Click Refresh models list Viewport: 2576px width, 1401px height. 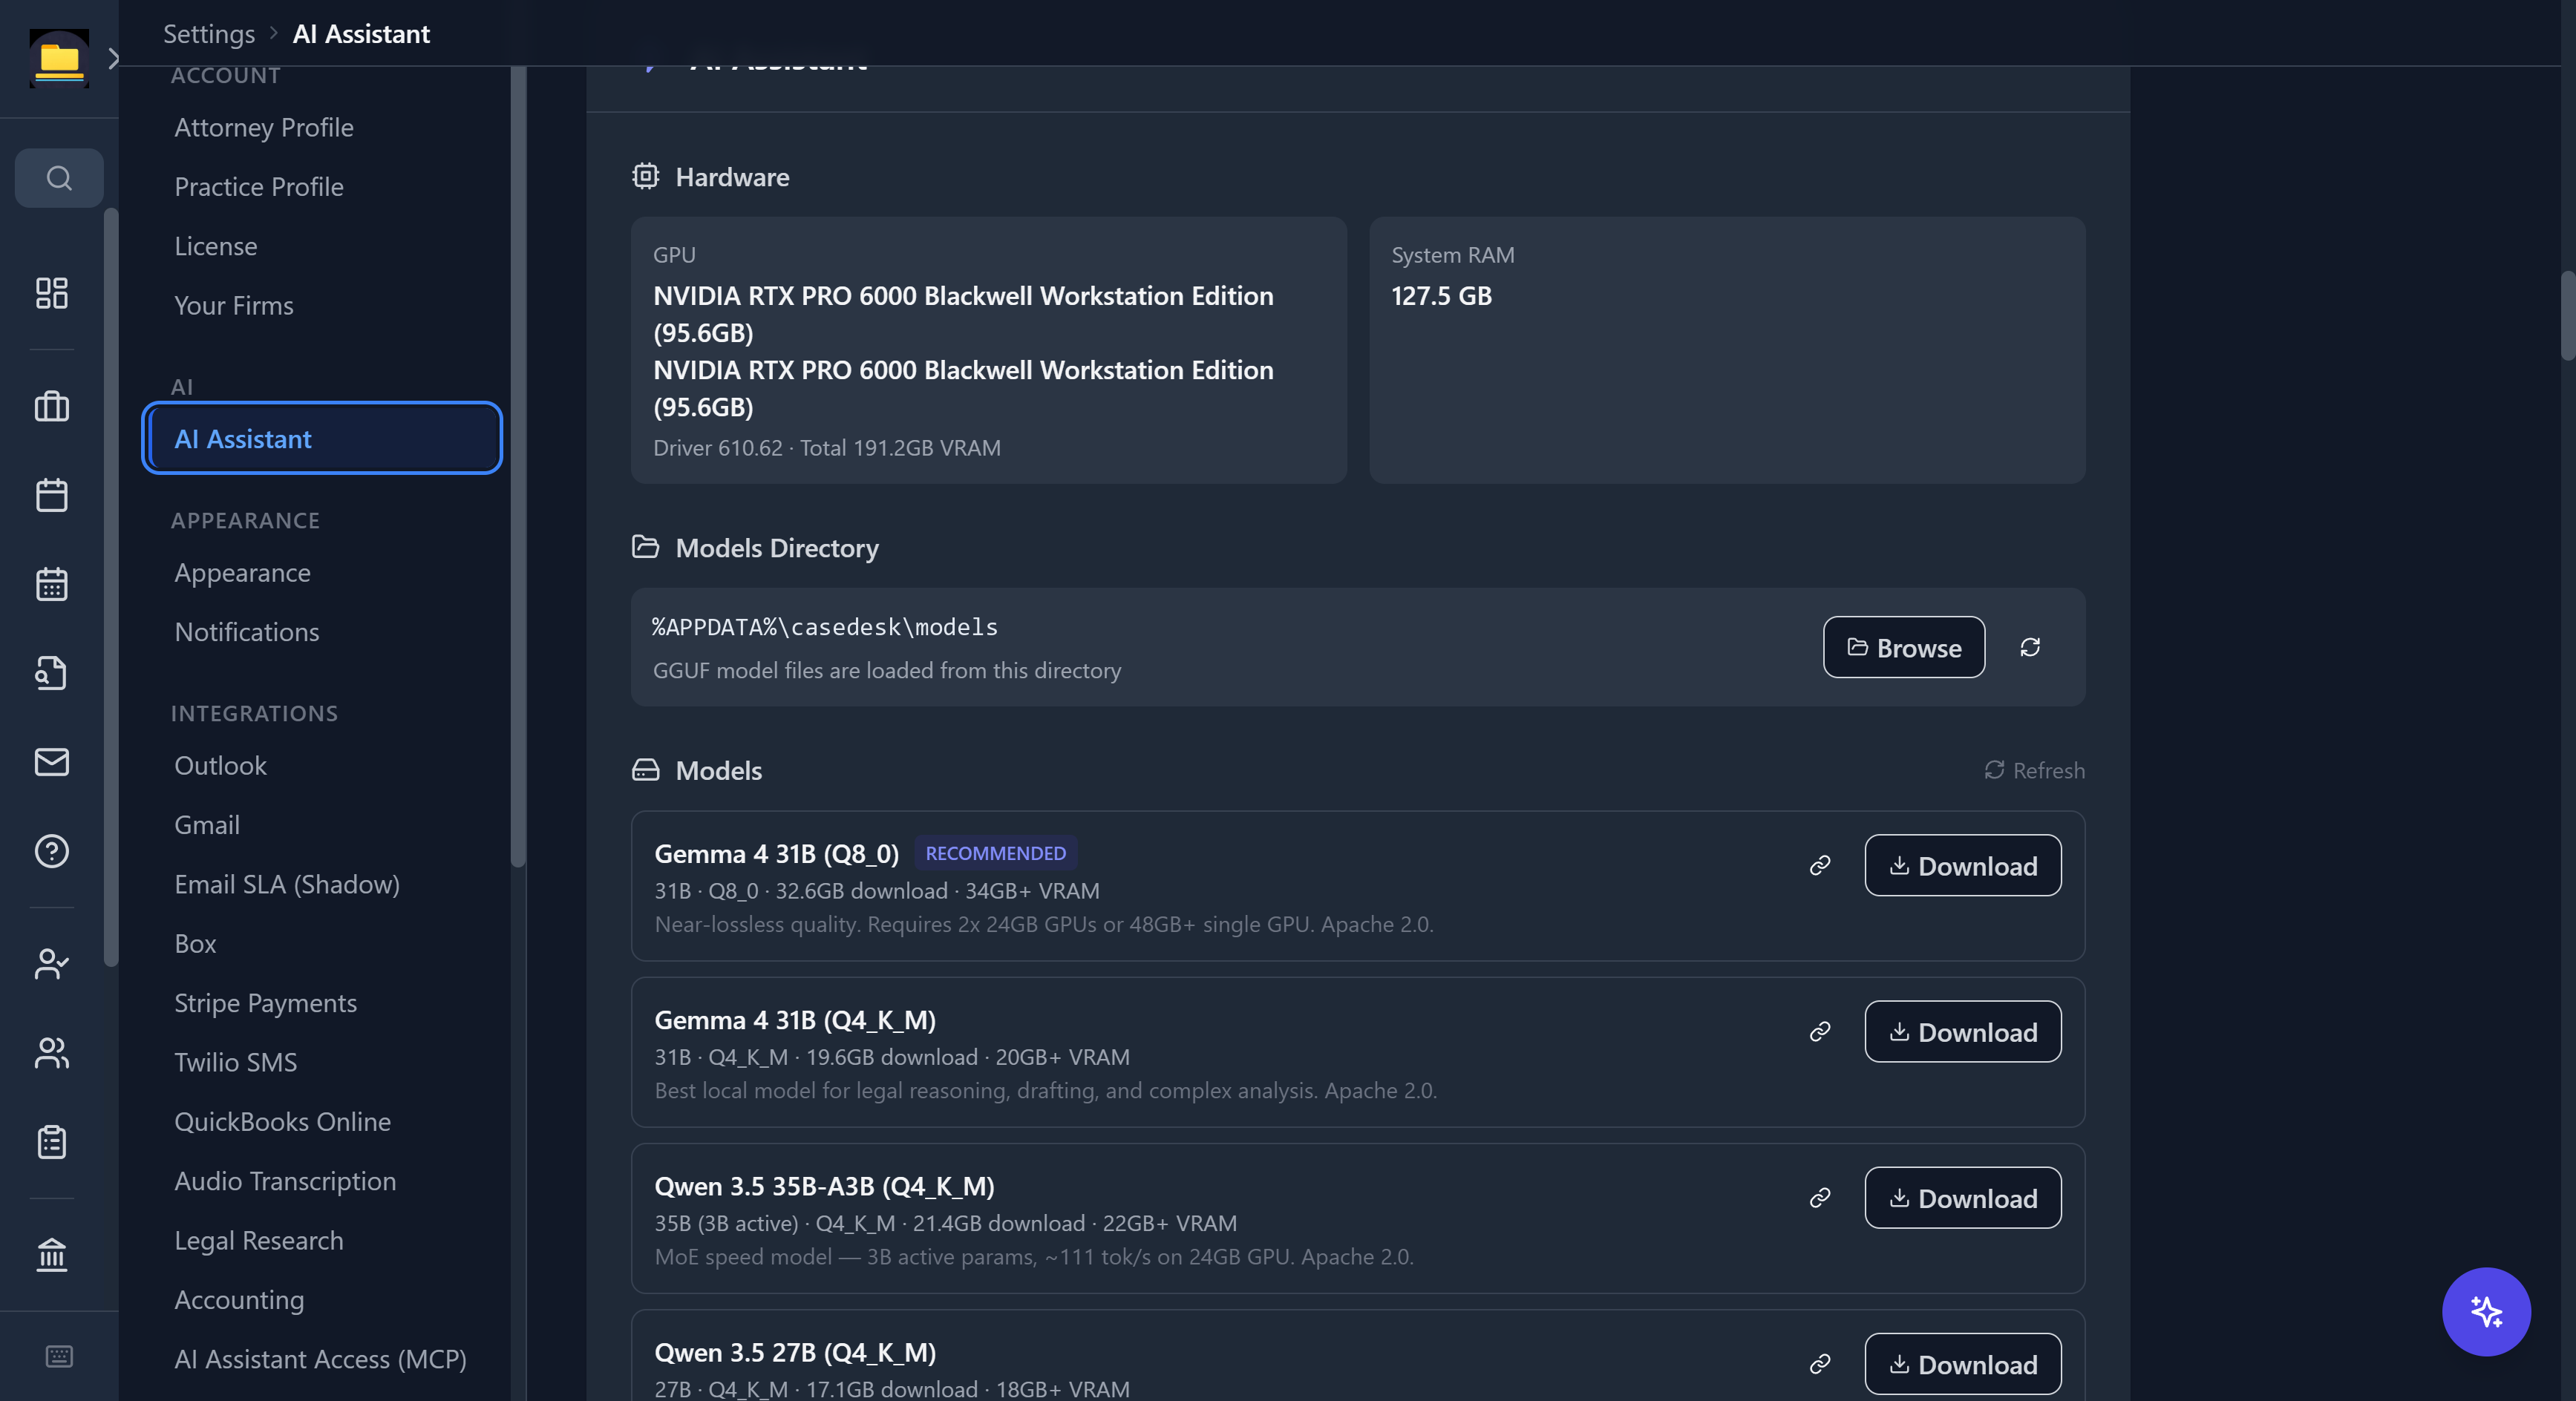click(2035, 770)
